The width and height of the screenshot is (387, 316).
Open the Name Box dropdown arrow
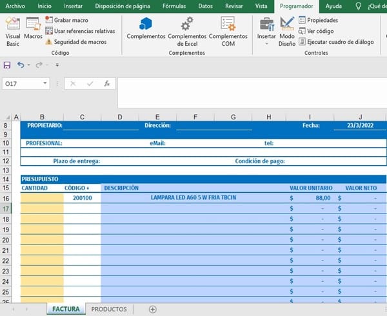pos(45,84)
